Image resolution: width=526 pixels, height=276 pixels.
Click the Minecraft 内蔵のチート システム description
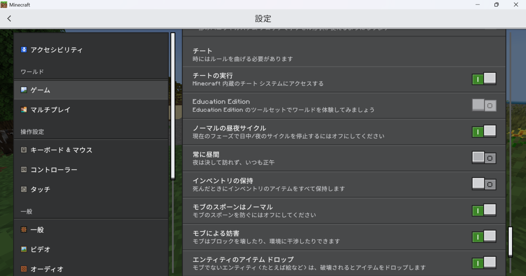tap(258, 84)
